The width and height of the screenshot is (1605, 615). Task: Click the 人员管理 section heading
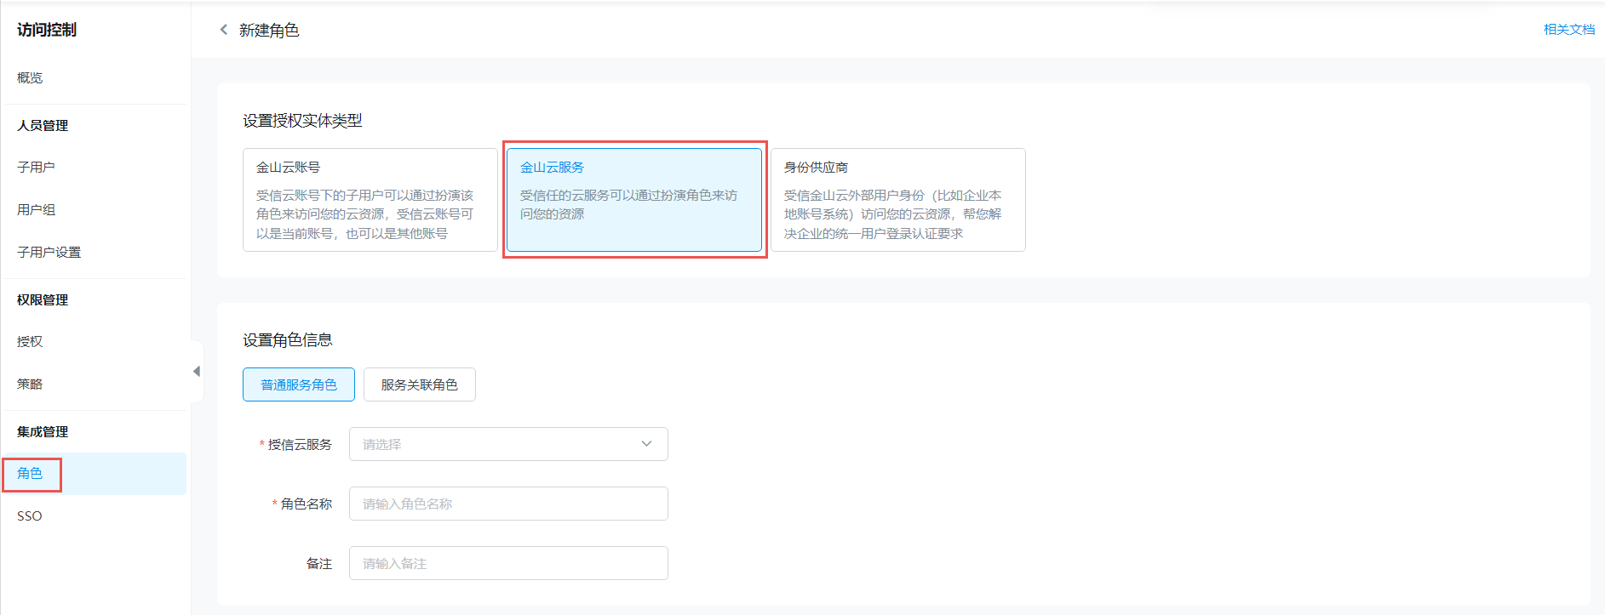click(43, 125)
